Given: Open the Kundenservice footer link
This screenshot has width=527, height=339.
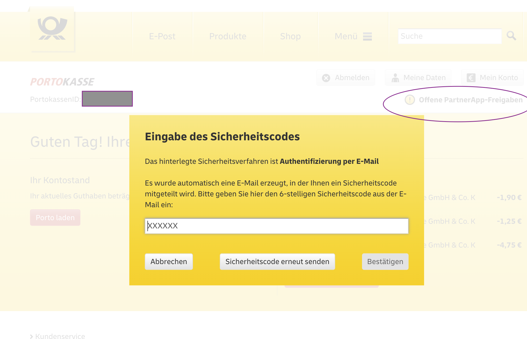Looking at the screenshot, I should pyautogui.click(x=60, y=336).
